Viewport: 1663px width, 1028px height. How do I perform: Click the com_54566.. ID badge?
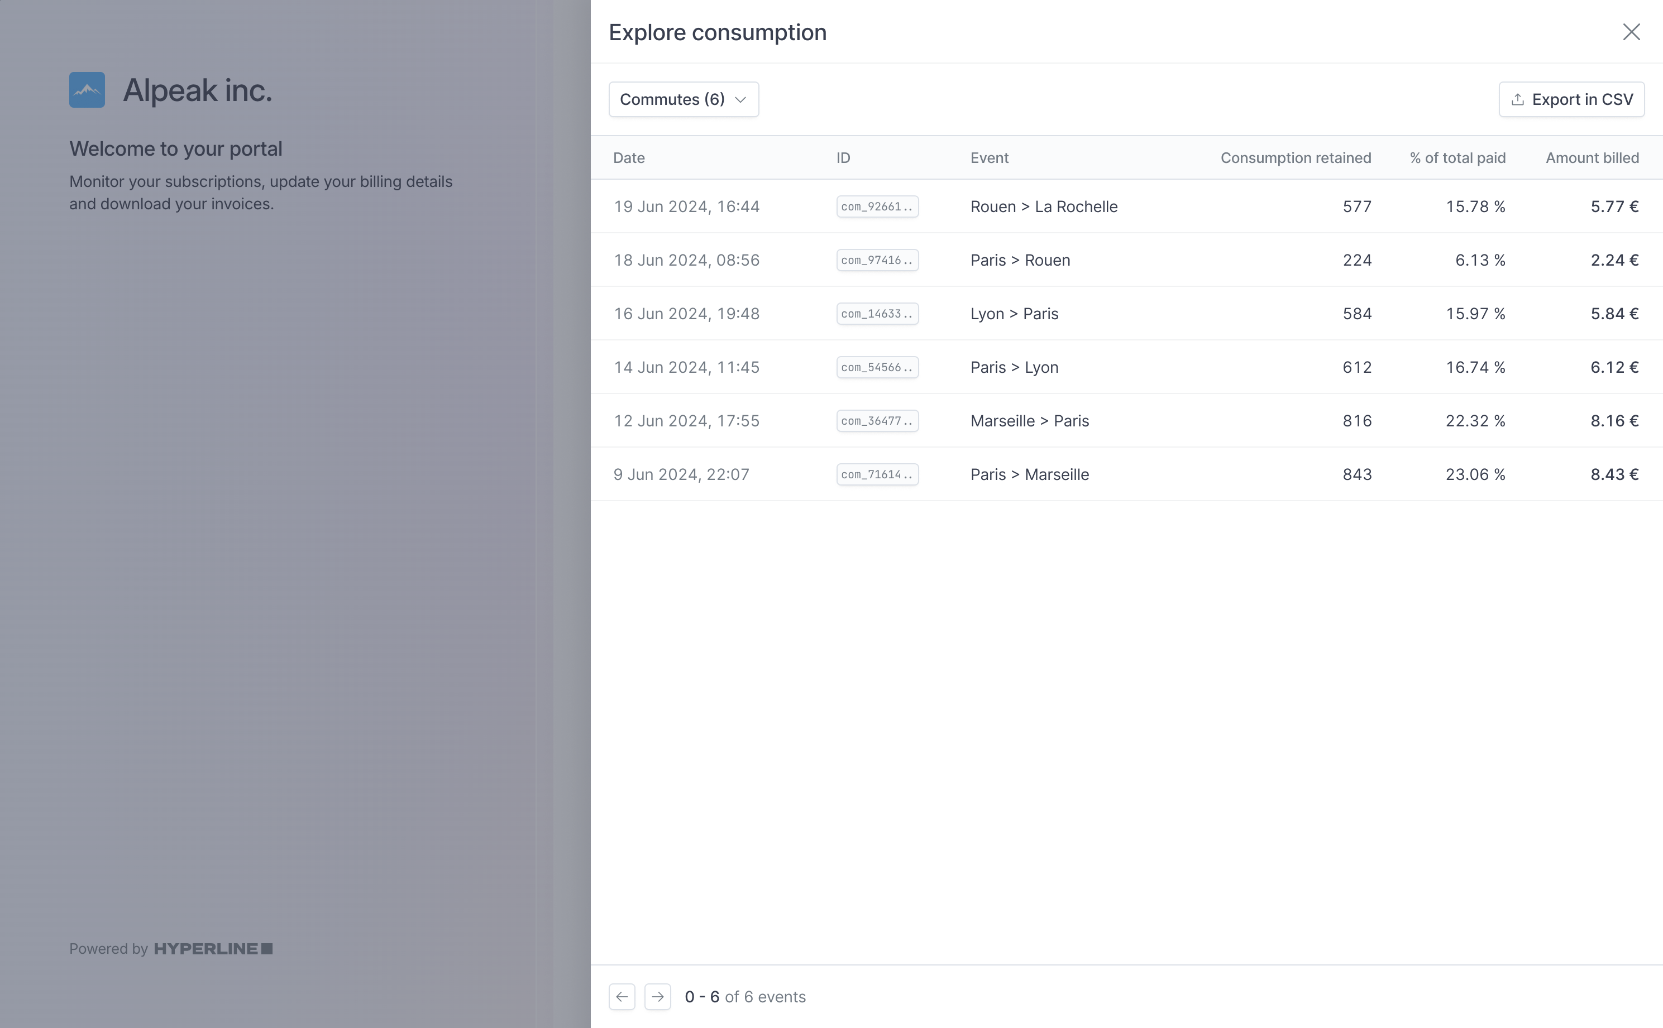tap(877, 367)
